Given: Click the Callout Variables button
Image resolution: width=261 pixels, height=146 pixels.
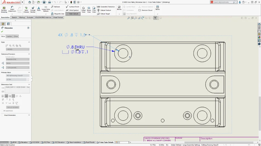Looking at the screenshot, I should [13, 107].
